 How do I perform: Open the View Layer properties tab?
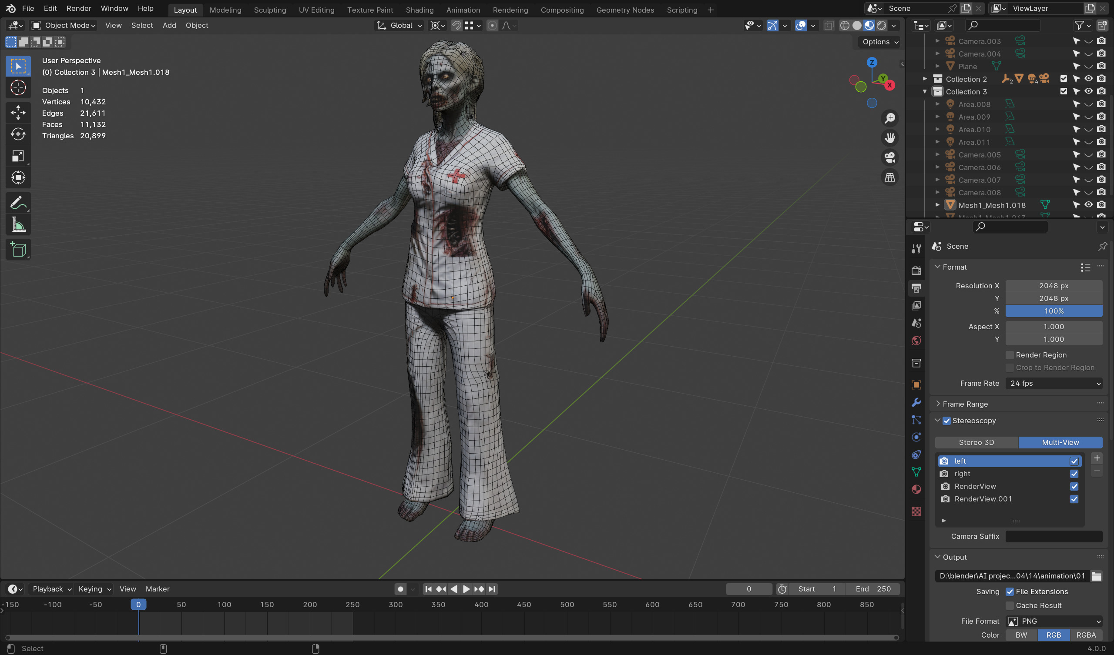coord(916,305)
